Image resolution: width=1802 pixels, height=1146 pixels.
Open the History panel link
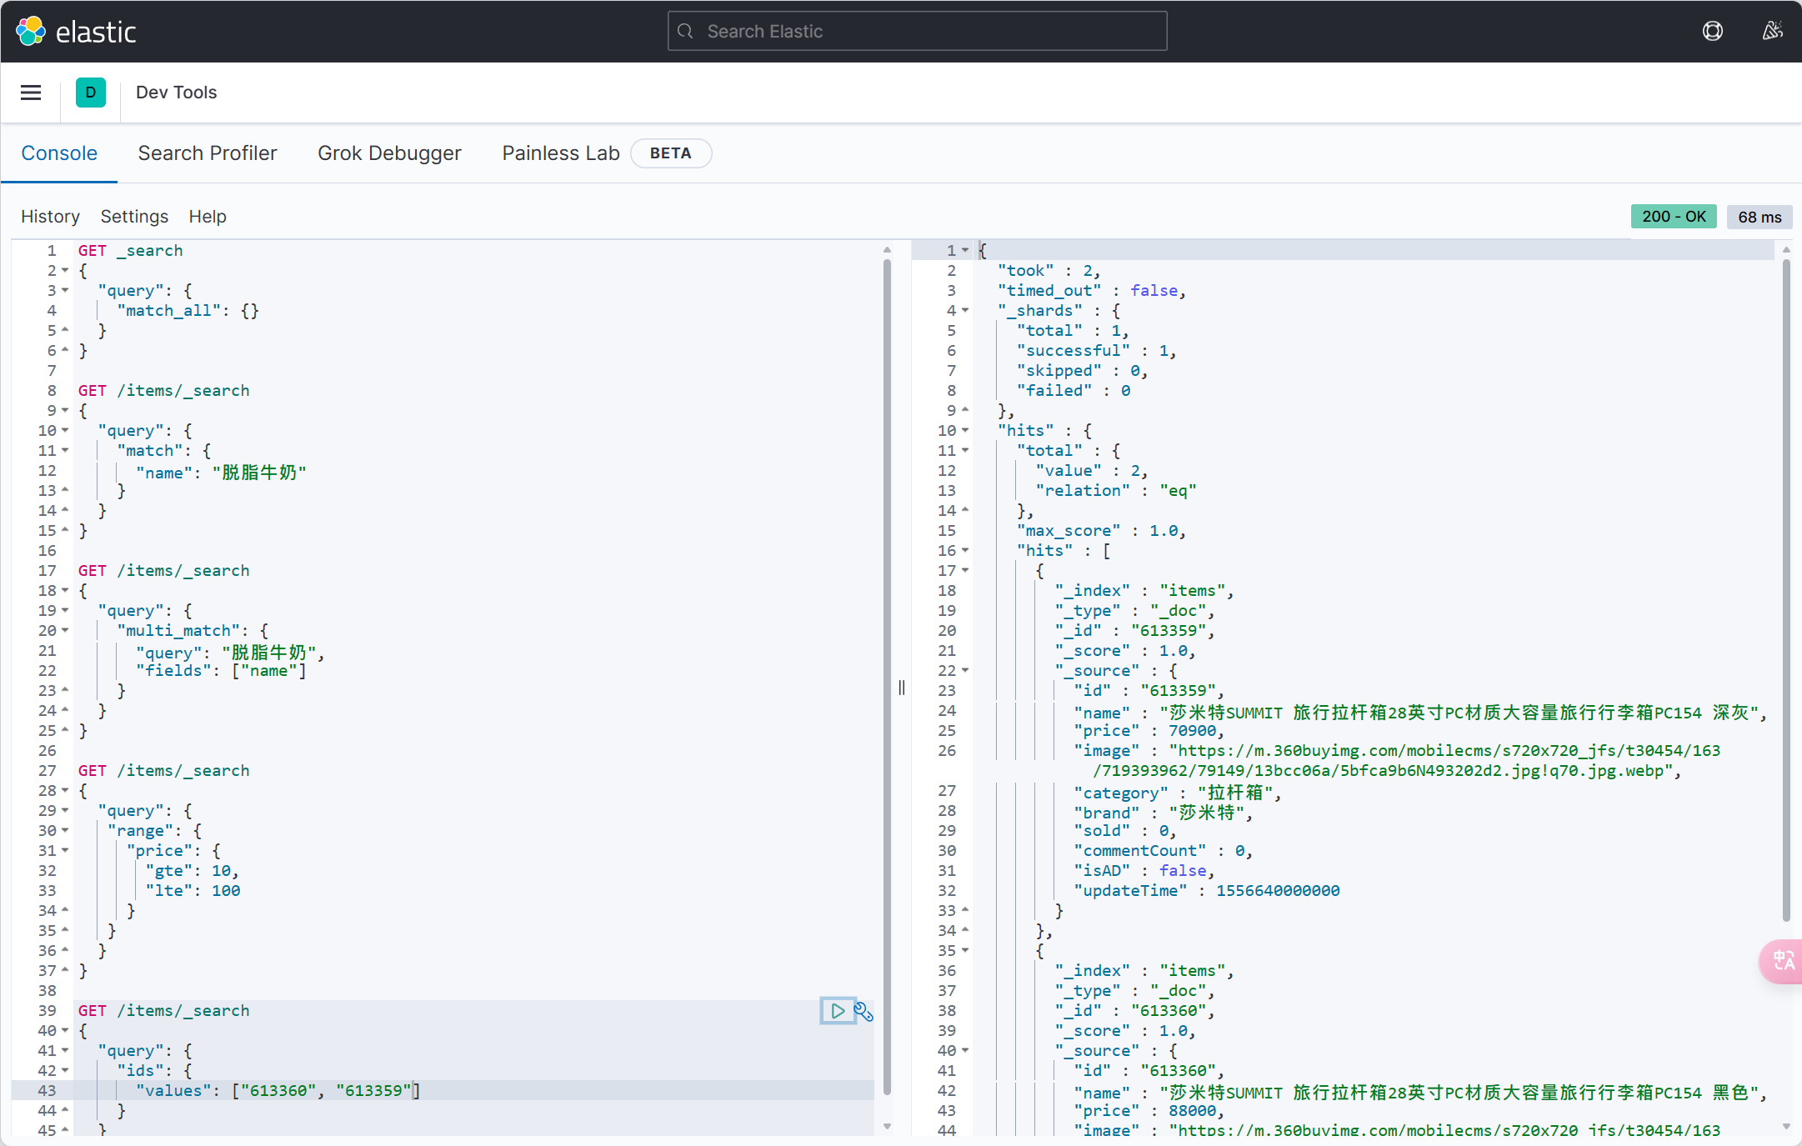pos(50,217)
